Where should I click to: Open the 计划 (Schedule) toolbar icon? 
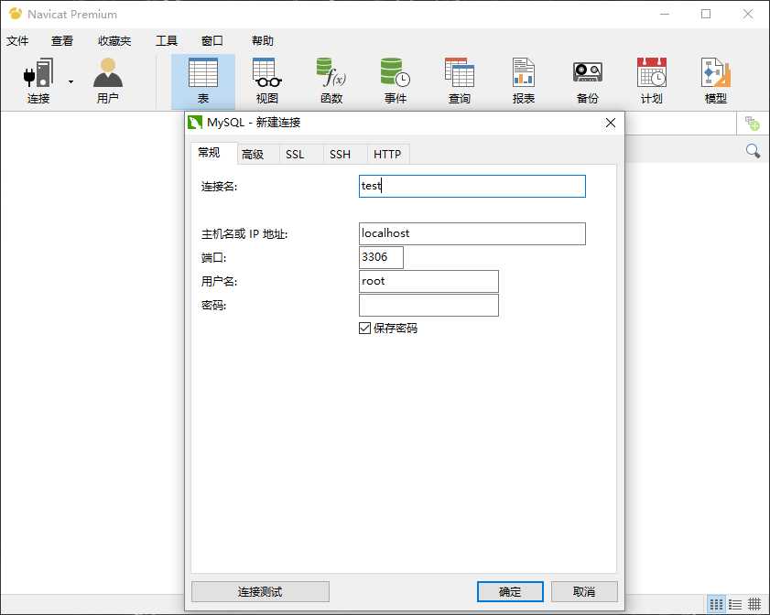[652, 81]
